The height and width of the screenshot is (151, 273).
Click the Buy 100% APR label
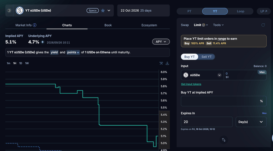194,43
